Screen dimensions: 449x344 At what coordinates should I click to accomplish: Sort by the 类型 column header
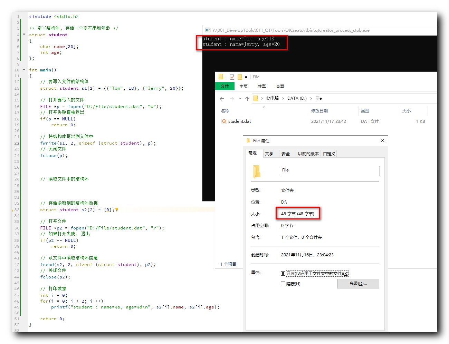click(365, 111)
